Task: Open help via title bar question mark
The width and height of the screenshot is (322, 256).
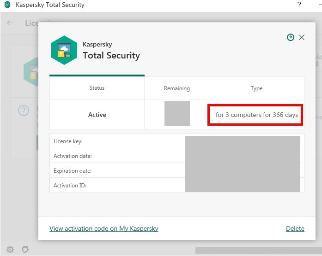Action: click(299, 5)
